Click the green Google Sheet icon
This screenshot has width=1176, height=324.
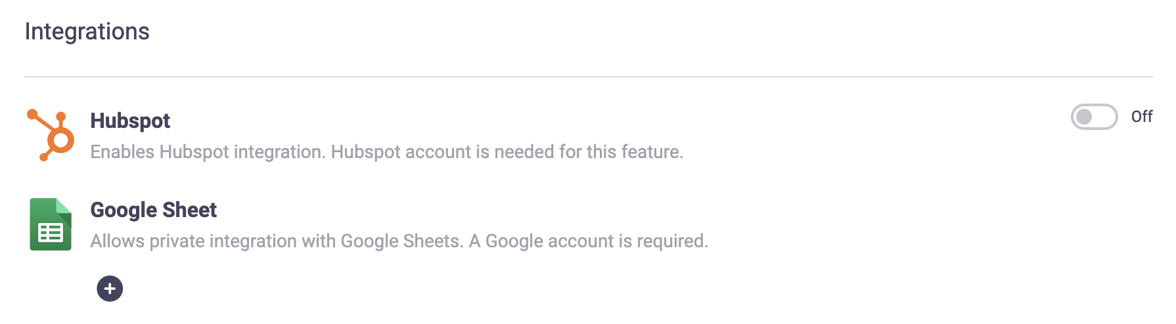pos(51,224)
